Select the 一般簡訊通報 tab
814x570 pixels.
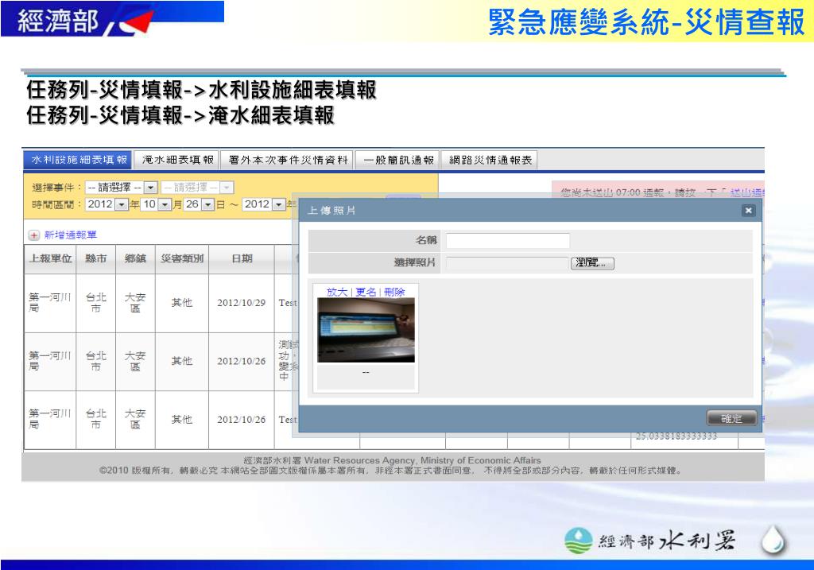[x=398, y=160]
